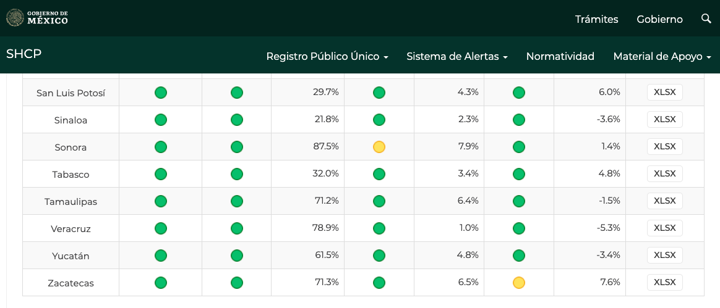Viewport: 720px width, 308px height.
Task: Download the XLSX file for Veracruz
Action: click(664, 228)
